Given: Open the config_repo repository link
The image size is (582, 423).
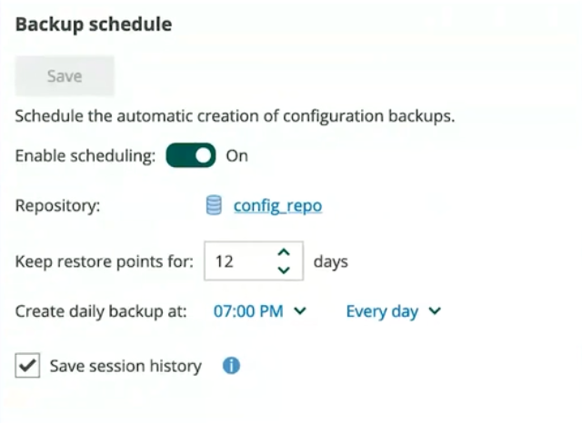Looking at the screenshot, I should point(277,205).
